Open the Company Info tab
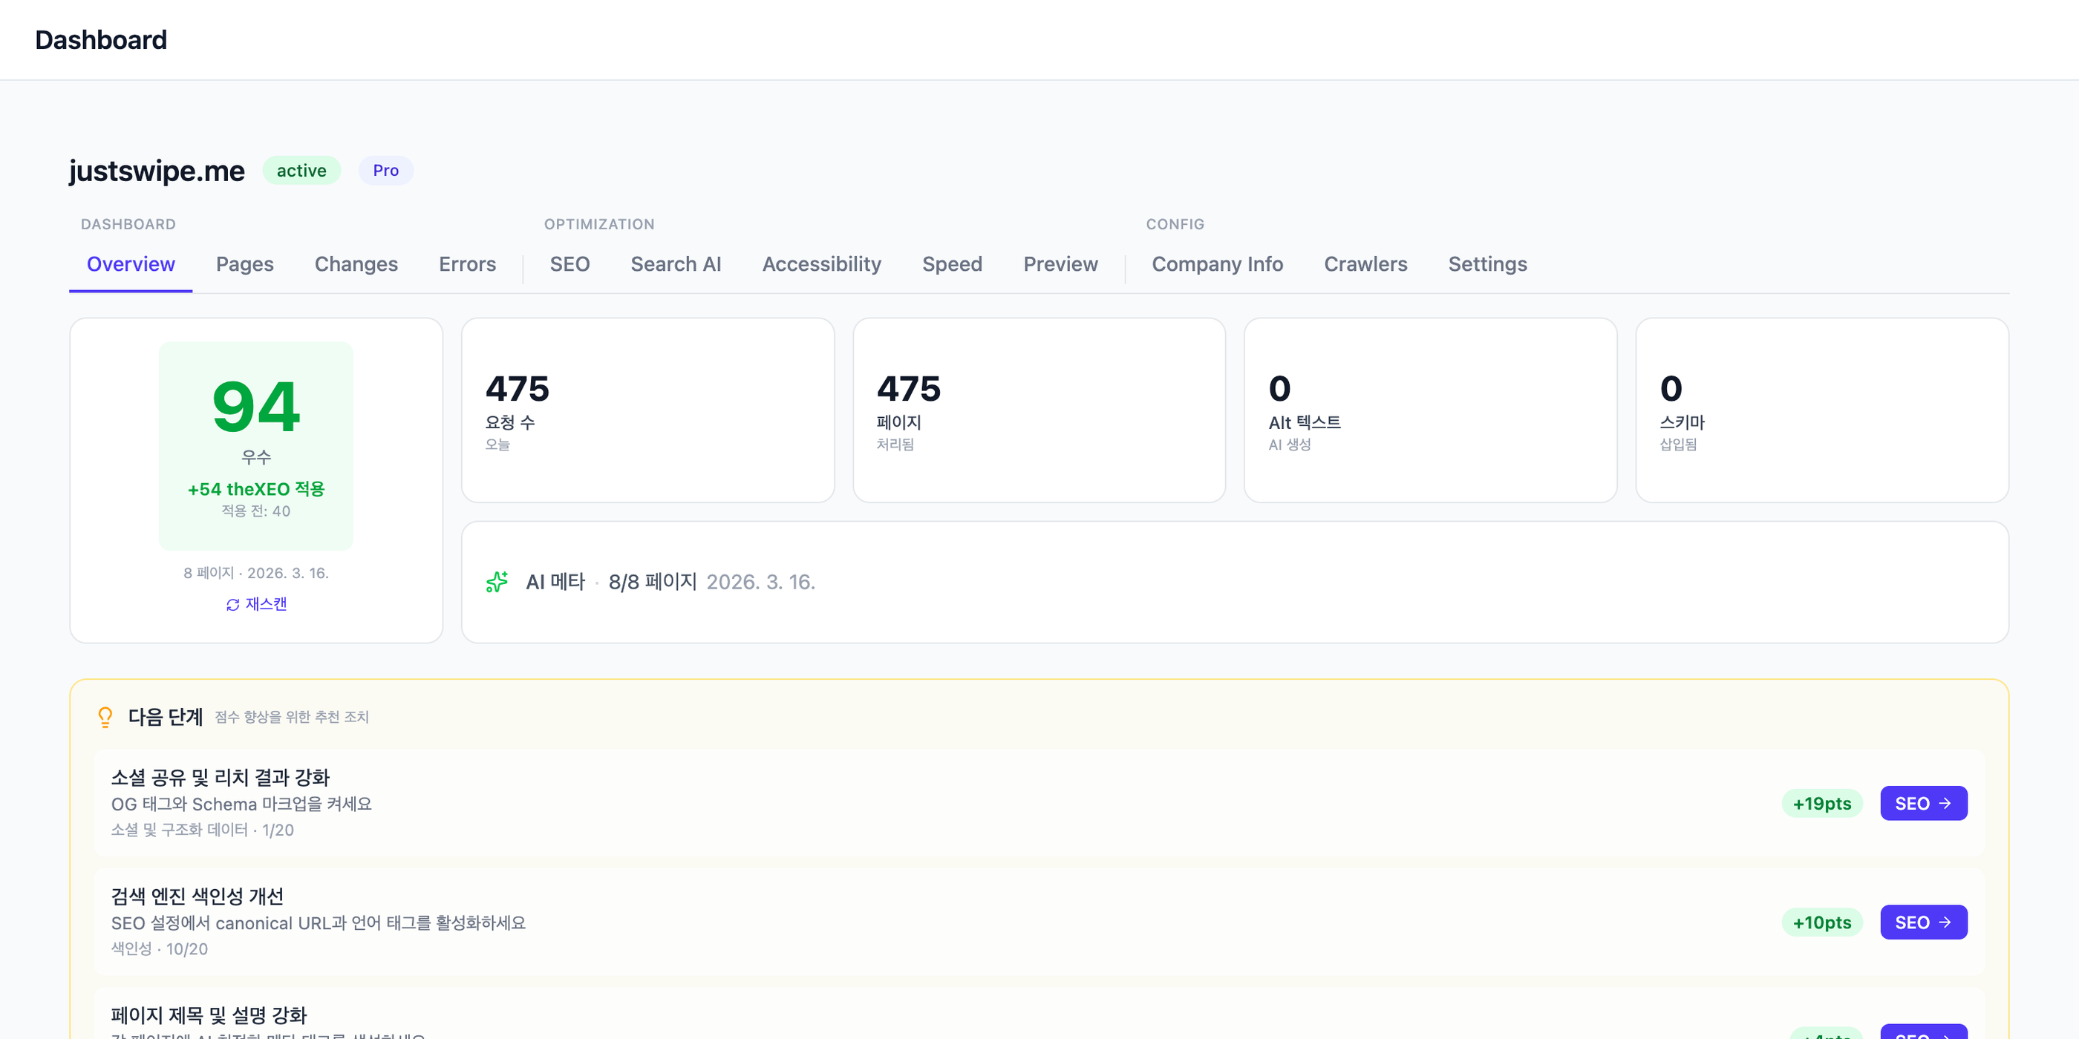 [x=1217, y=265]
